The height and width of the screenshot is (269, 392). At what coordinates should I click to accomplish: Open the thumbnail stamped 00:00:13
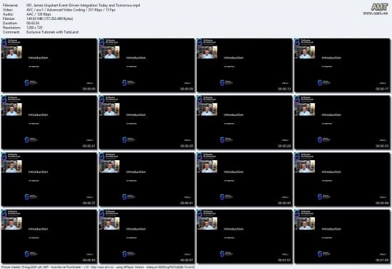[244, 65]
